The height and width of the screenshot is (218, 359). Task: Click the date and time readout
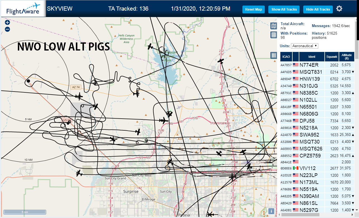201,9
